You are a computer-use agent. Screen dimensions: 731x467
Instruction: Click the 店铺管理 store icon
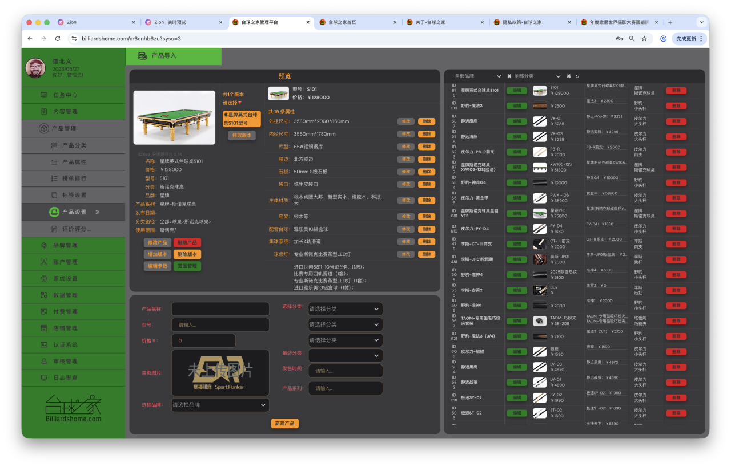pyautogui.click(x=44, y=328)
